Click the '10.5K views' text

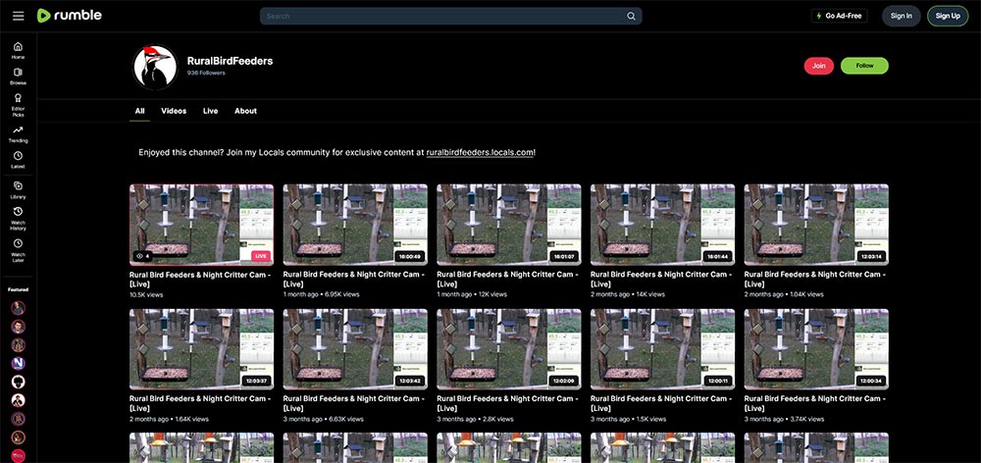coord(146,294)
